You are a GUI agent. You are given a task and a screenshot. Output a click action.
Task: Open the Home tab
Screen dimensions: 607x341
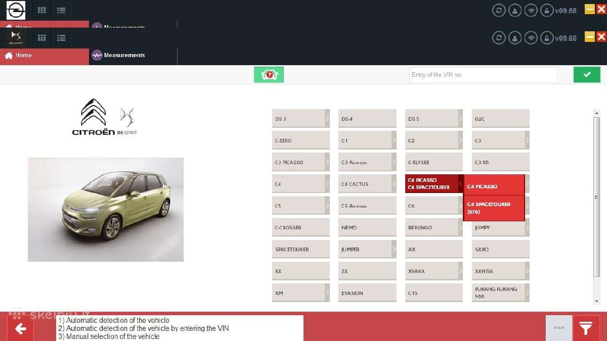tap(45, 56)
